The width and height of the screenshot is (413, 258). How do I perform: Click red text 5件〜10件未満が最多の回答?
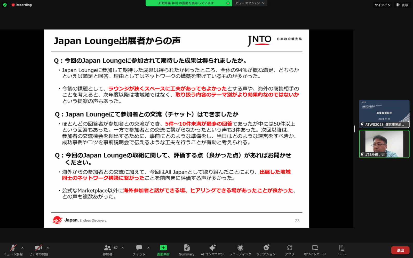(198, 124)
